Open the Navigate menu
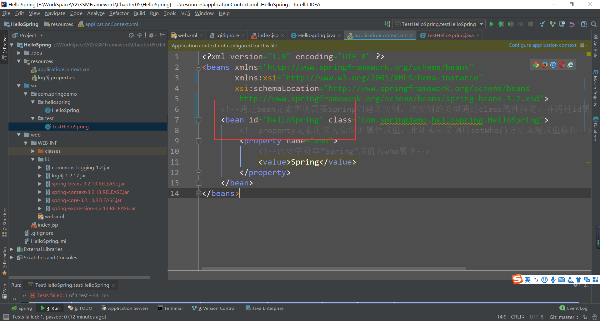The height and width of the screenshot is (321, 600). click(x=55, y=13)
